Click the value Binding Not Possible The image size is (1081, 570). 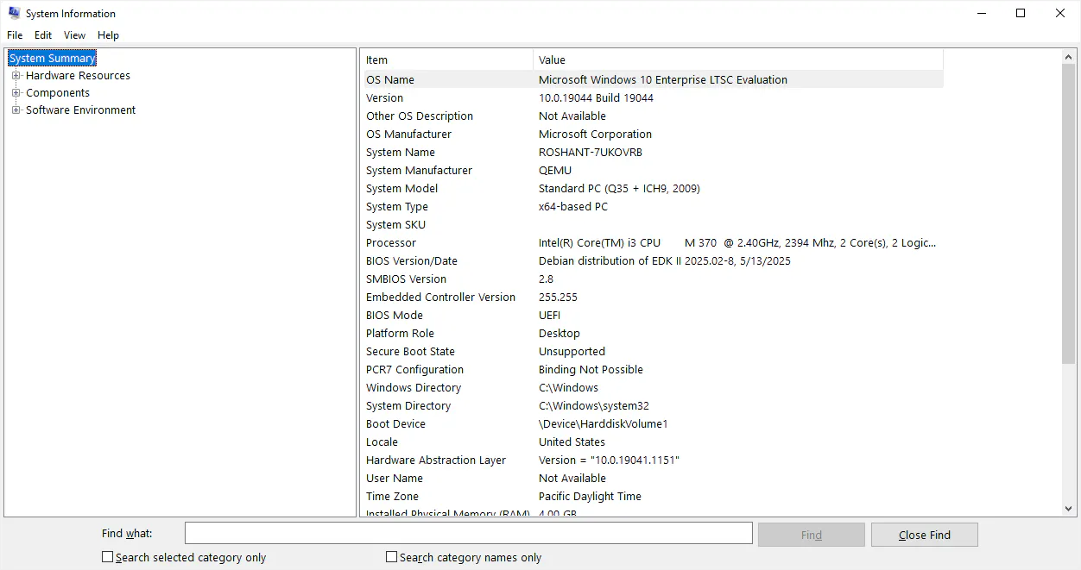pos(591,369)
